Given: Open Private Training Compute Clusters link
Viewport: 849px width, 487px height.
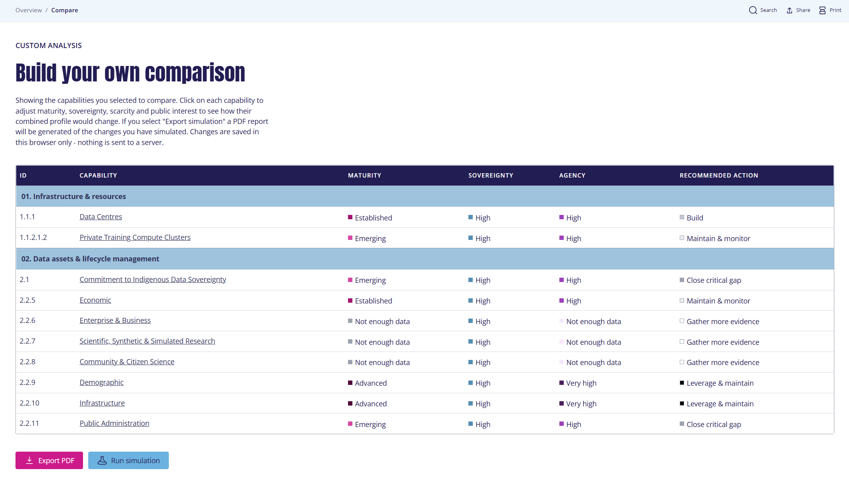Looking at the screenshot, I should 135,237.
